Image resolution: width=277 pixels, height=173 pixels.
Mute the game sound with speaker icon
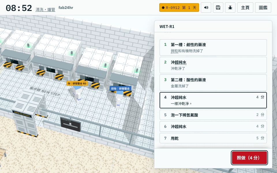pyautogui.click(x=206, y=7)
